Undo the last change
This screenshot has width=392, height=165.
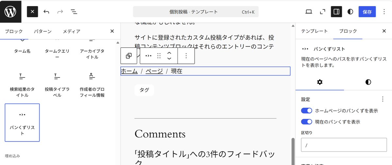click(x=46, y=12)
